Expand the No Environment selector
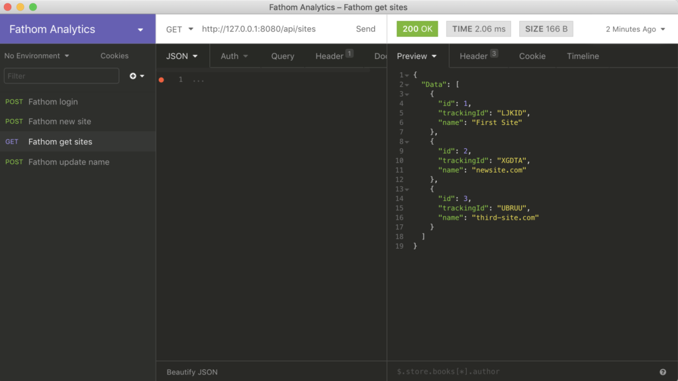This screenshot has width=678, height=381. [x=37, y=56]
